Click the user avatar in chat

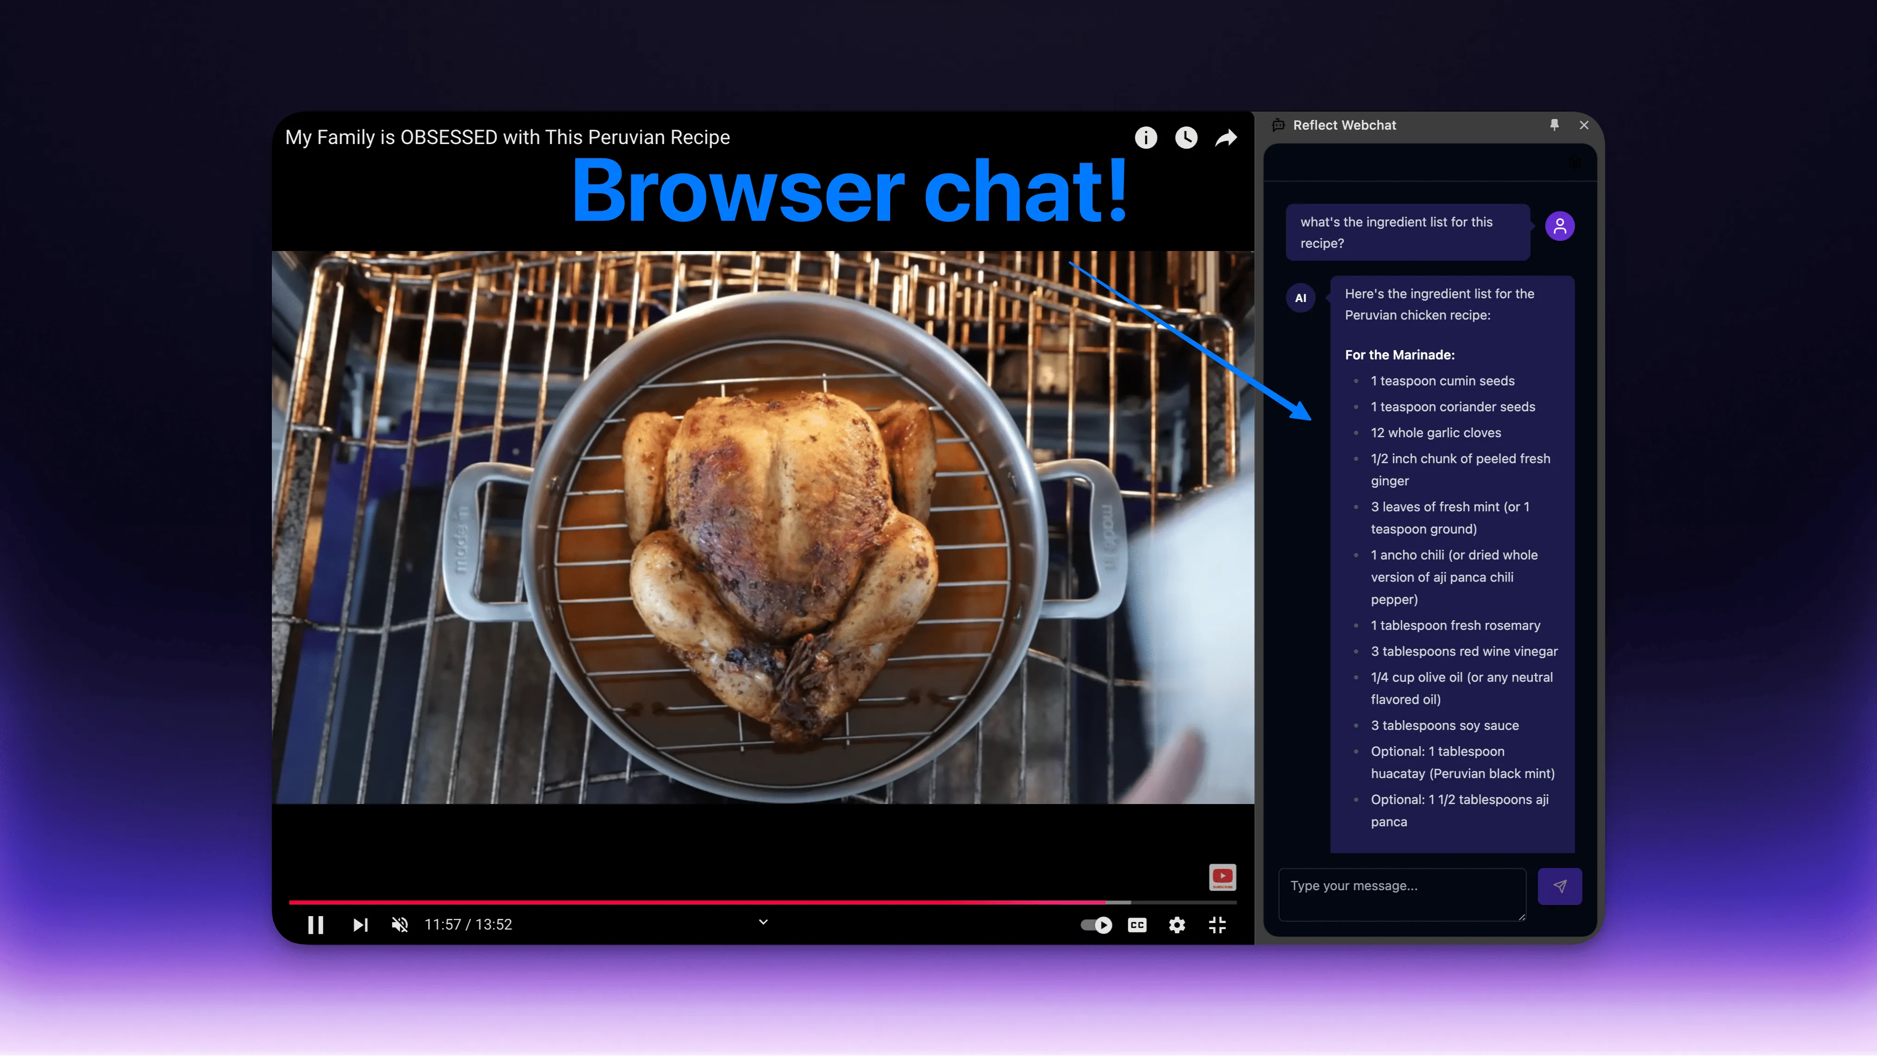1559,226
